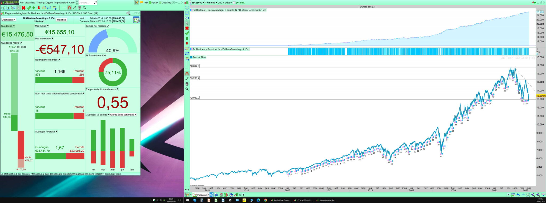
Task: Select the text bubble annotation tool in main toolbar
Action: pyautogui.click(x=3, y=8)
